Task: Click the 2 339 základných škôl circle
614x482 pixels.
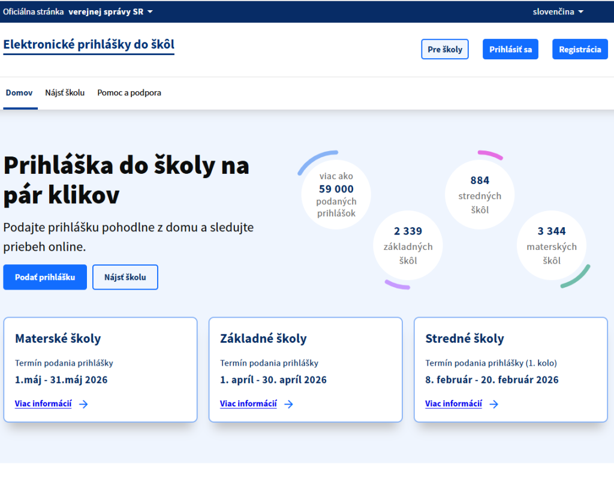Action: pyautogui.click(x=408, y=245)
